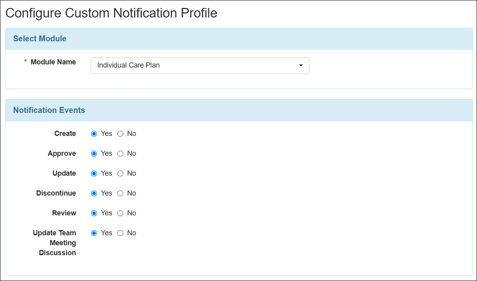Image resolution: width=477 pixels, height=281 pixels.
Task: Select Yes for Create event
Action: [x=94, y=134]
